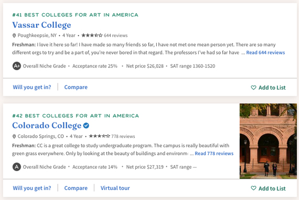299x200 pixels.
Task: Click Colorado College's star rating
Action: pos(99,136)
